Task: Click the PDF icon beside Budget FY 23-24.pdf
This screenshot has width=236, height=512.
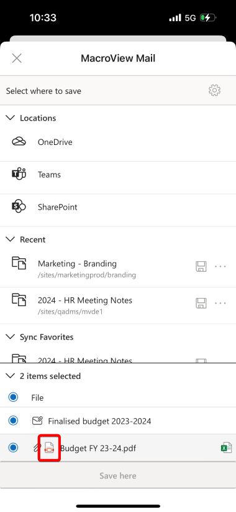Action: point(49,448)
